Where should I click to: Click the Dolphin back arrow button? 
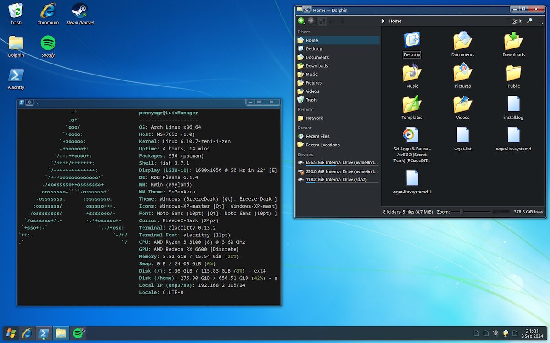point(301,21)
